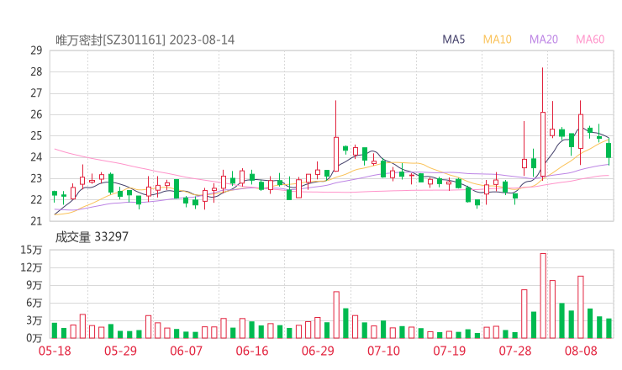Click the 6万 volume axis label

pyautogui.click(x=34, y=303)
